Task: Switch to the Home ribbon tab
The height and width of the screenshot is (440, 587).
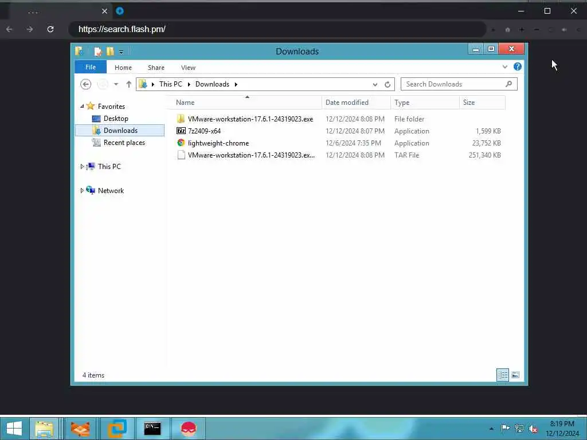Action: coord(123,68)
